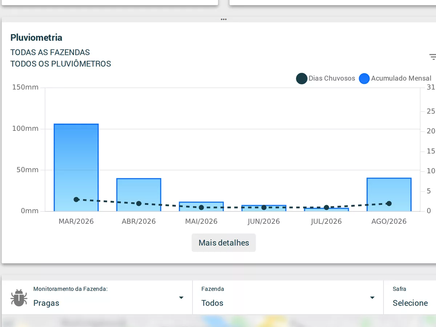This screenshot has height=327, width=436.
Task: Click the TODAS AS FAZENDAS text
Action: [50, 52]
